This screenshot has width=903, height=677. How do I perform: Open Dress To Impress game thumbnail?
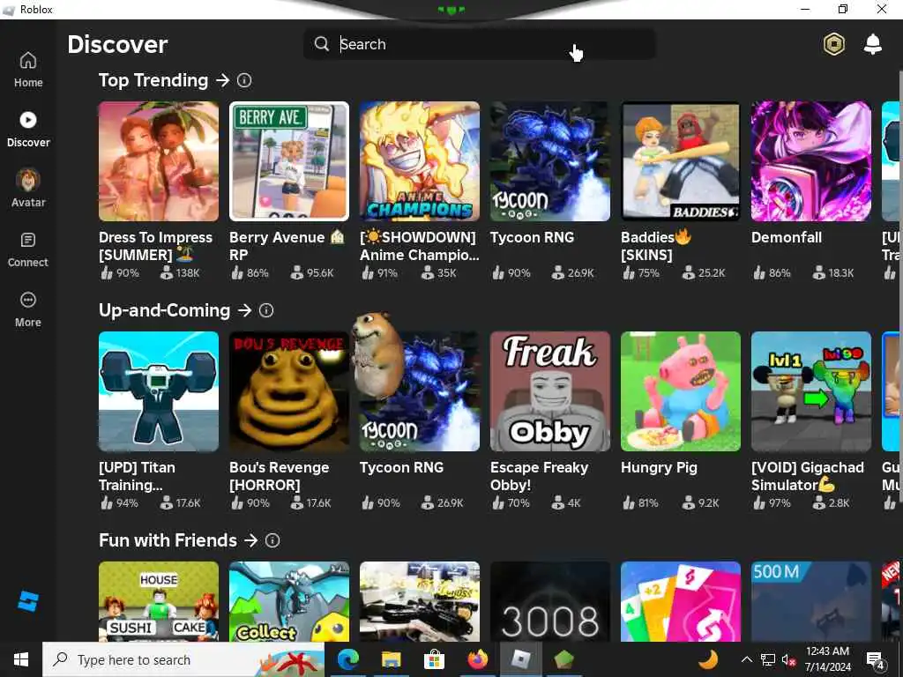pos(159,161)
